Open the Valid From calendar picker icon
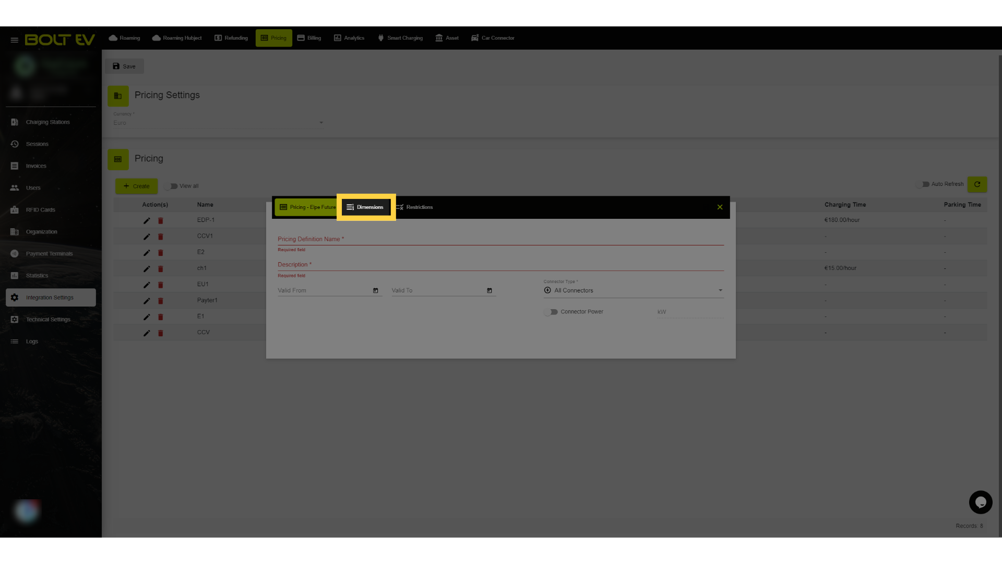The image size is (1002, 564). click(x=376, y=290)
